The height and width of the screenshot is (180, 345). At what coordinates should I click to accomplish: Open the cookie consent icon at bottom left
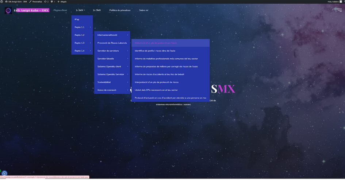[4, 173]
